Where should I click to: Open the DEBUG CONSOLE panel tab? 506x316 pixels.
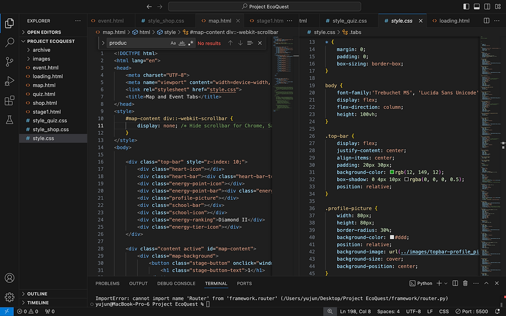[176, 283]
